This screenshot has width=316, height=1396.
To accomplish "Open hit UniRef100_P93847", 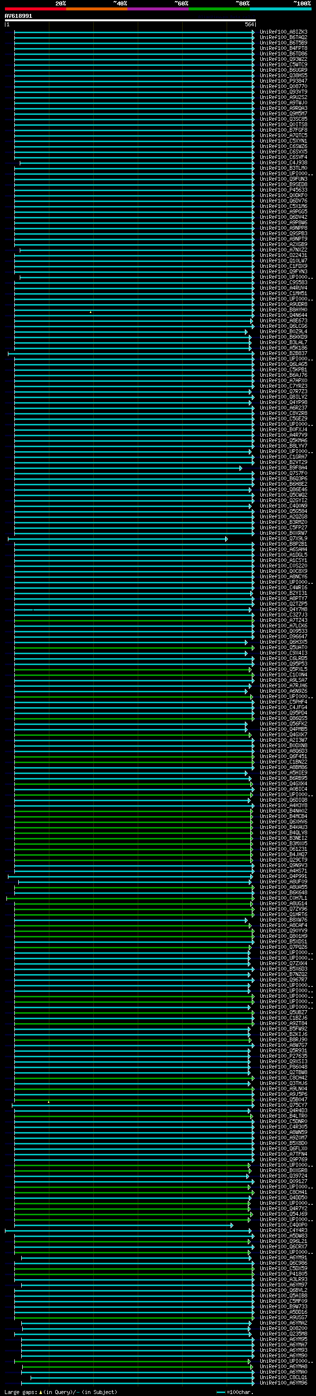I will 283,81.
